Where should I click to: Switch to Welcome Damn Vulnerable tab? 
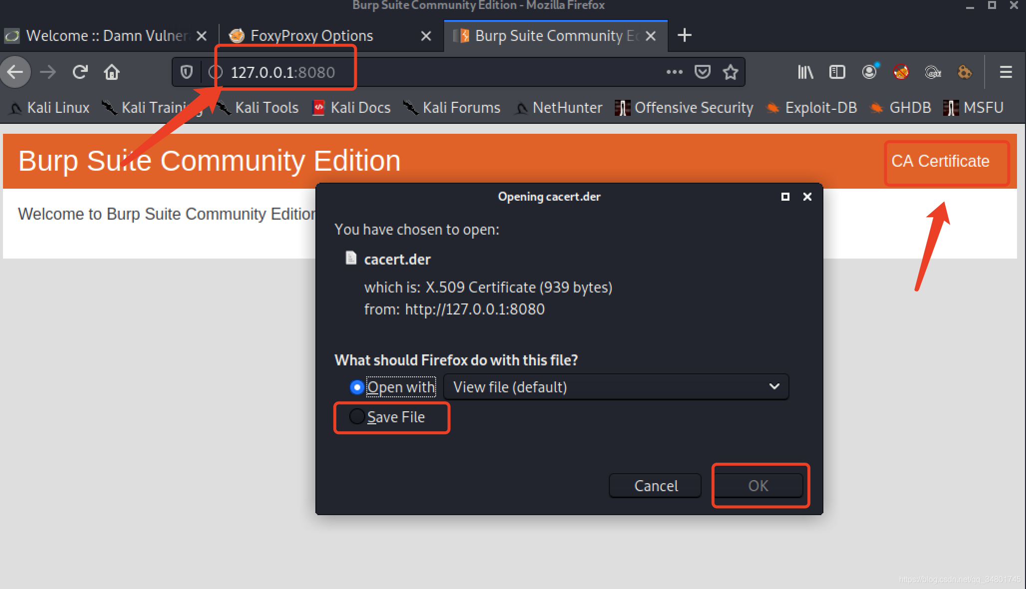coord(105,36)
